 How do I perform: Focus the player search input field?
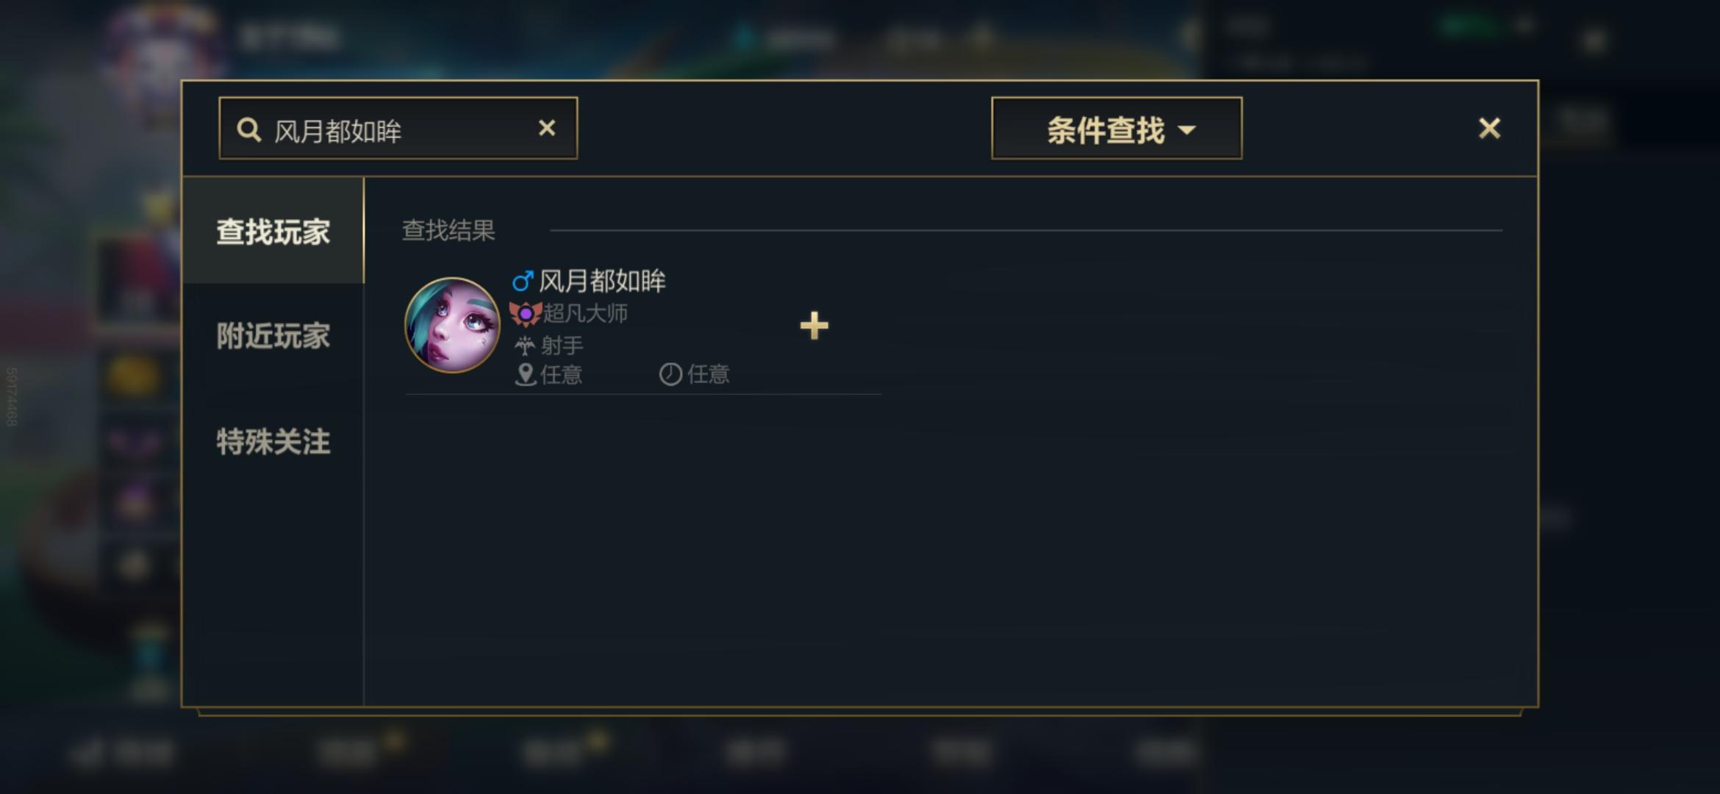point(398,129)
